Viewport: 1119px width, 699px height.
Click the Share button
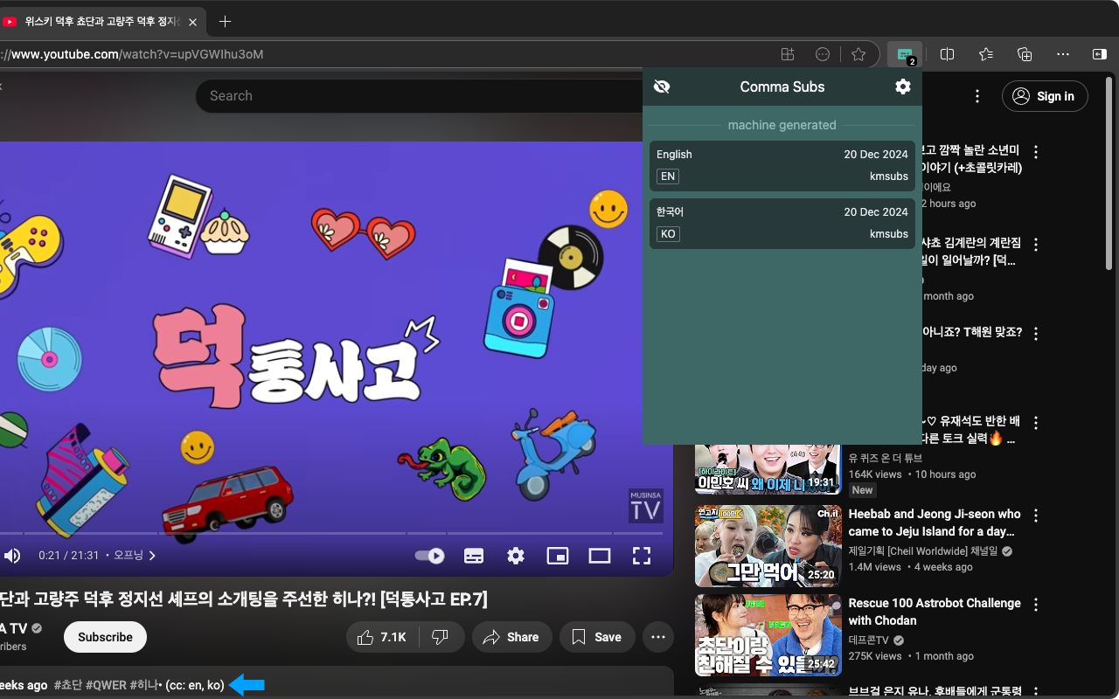[x=512, y=637]
